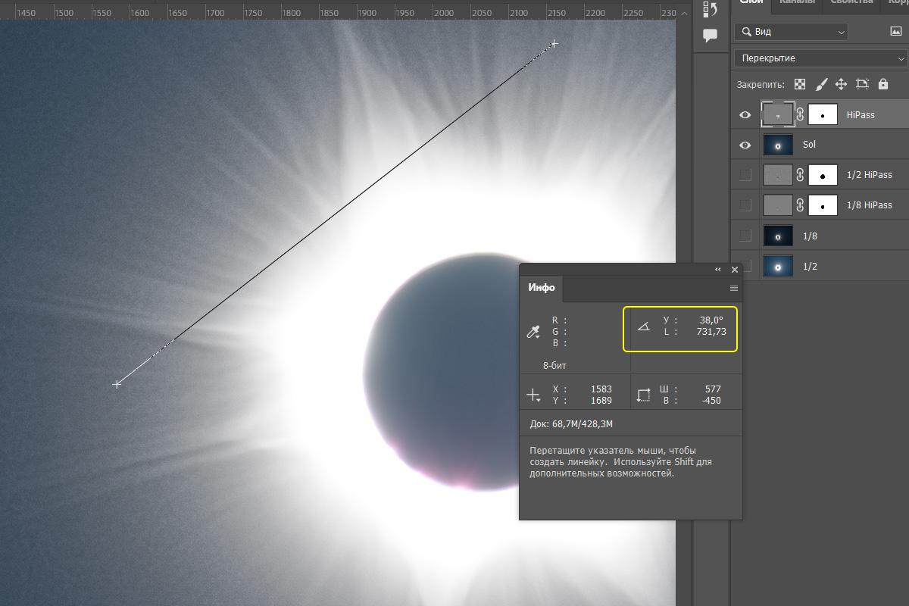
Task: Click the '1/2 HiPass' layer name
Action: (869, 175)
